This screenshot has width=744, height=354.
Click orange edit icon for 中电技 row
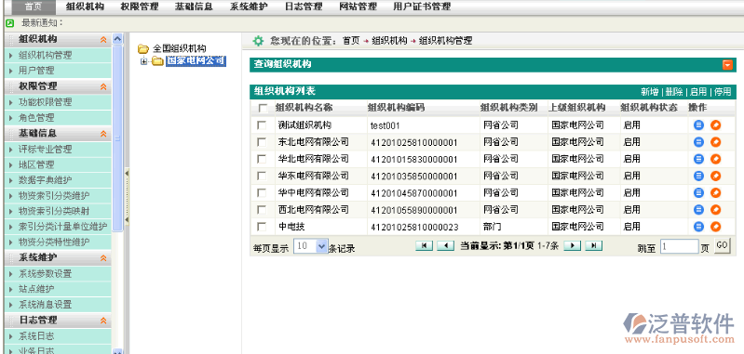pyautogui.click(x=715, y=227)
